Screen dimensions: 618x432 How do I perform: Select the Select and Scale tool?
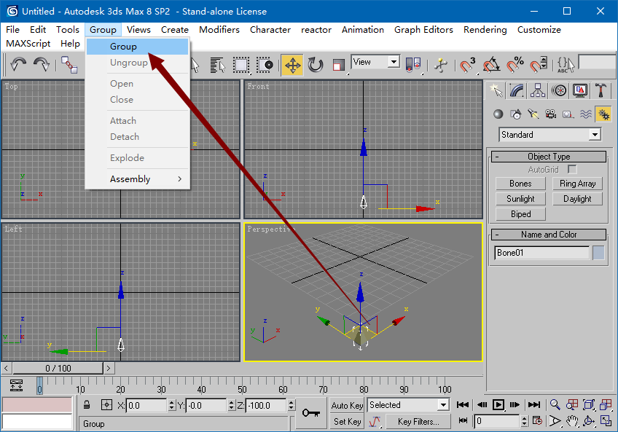pyautogui.click(x=339, y=65)
